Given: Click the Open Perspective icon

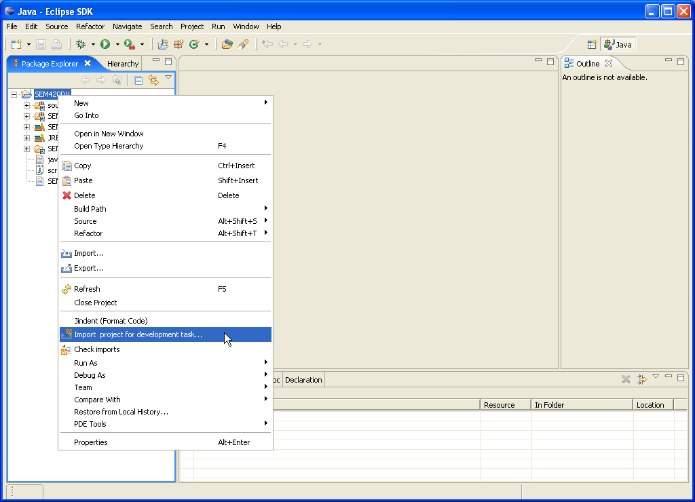Looking at the screenshot, I should tap(592, 44).
